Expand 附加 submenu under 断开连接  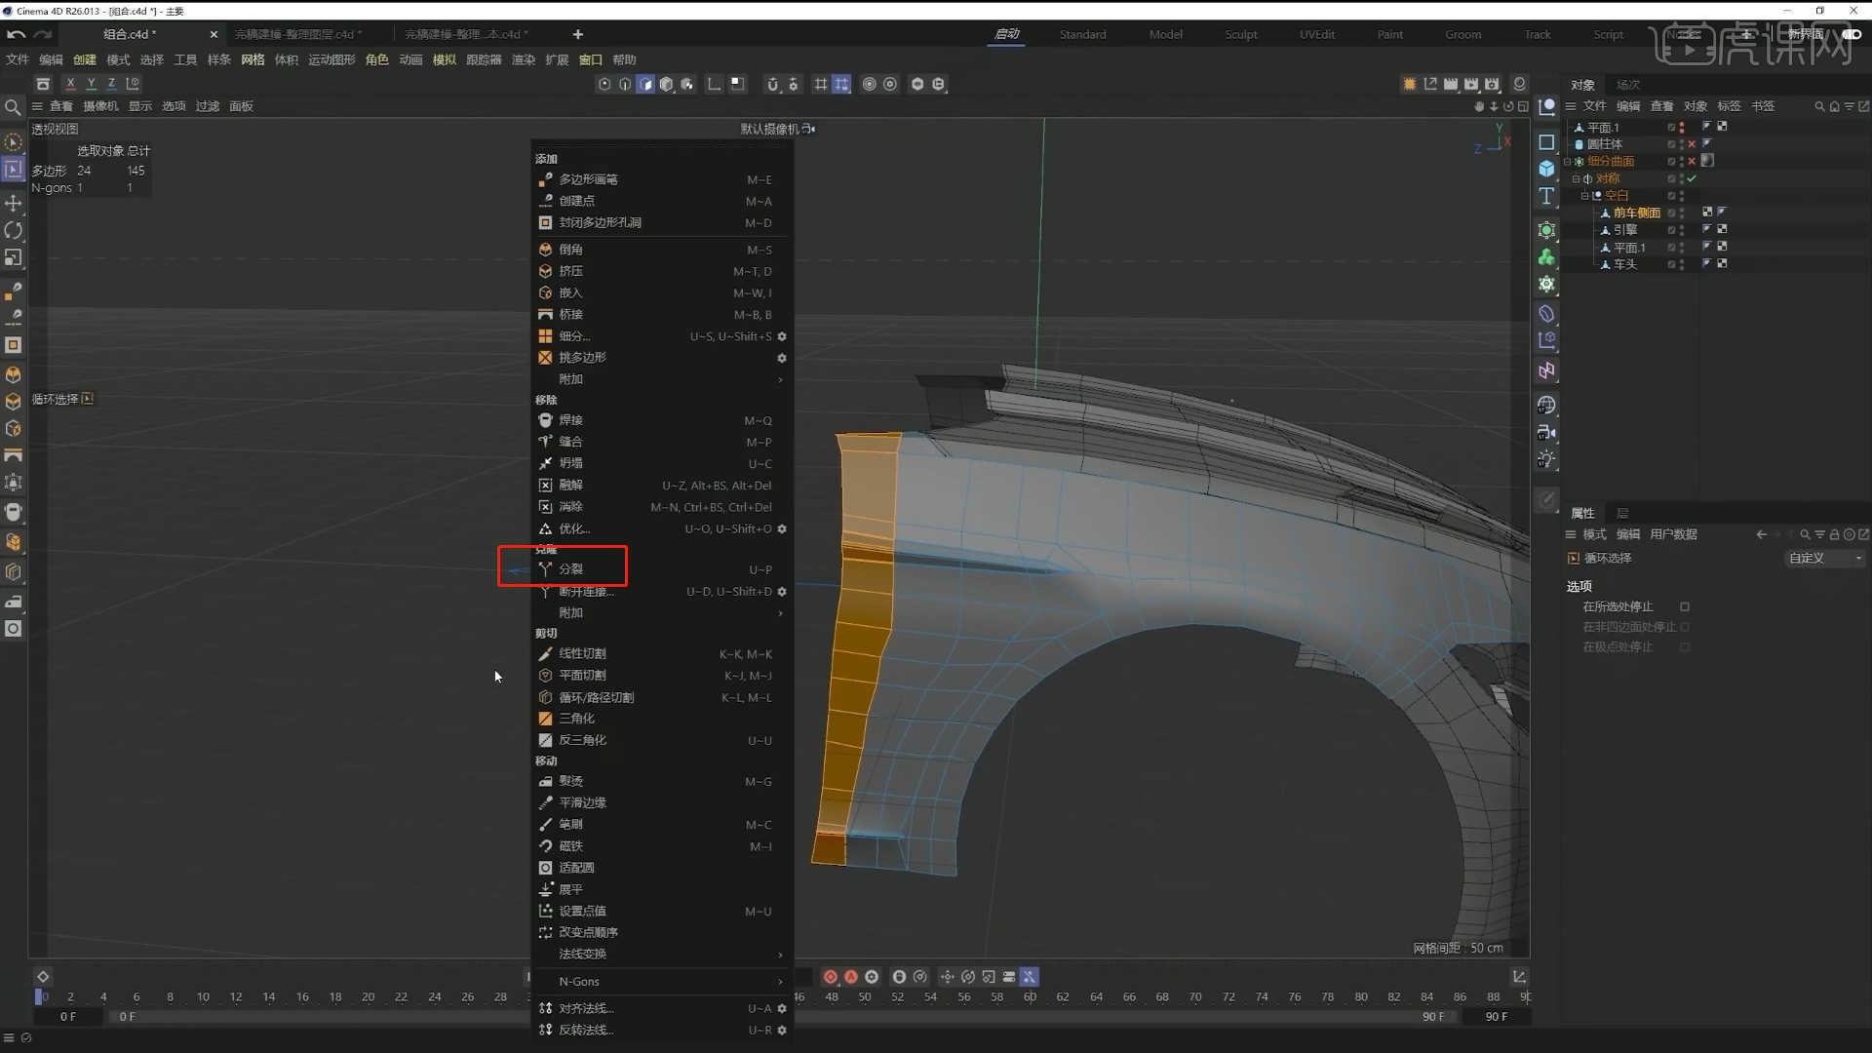(x=663, y=613)
